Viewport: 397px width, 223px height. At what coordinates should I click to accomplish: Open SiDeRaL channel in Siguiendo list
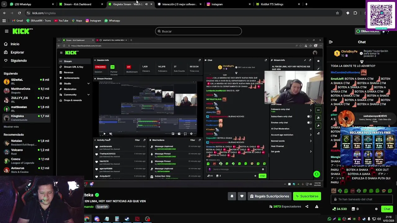(x=26, y=81)
